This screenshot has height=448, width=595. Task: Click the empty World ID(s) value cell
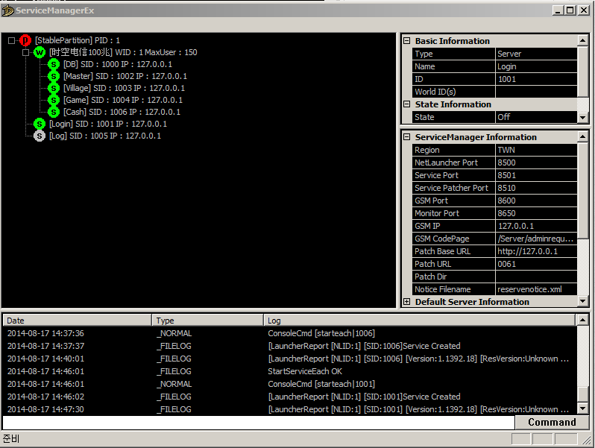(536, 92)
